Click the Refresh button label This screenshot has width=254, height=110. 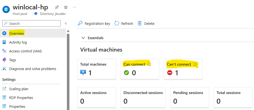127,23
